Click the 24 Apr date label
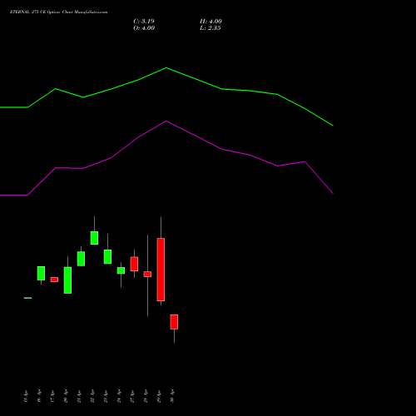Viewport: 416px width, 416px height. coord(119,396)
